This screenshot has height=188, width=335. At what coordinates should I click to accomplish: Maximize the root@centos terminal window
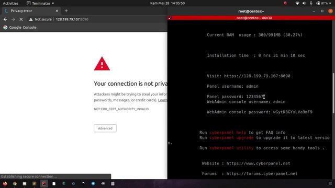point(322,11)
